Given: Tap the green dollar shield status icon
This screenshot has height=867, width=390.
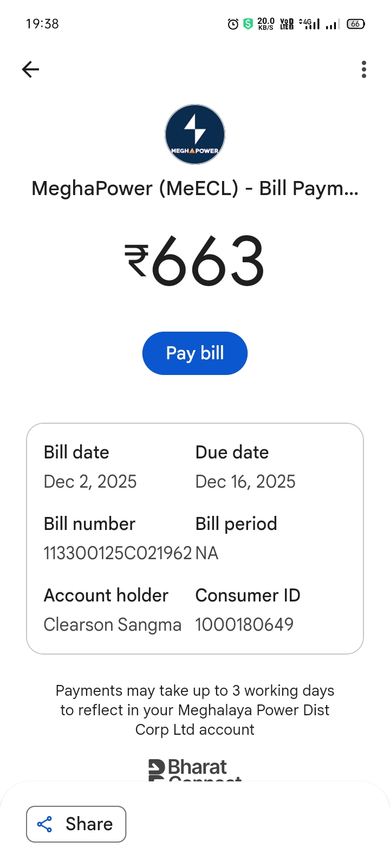Looking at the screenshot, I should point(248,24).
